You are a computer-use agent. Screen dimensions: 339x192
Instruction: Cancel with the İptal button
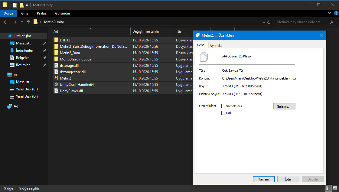(x=288, y=179)
